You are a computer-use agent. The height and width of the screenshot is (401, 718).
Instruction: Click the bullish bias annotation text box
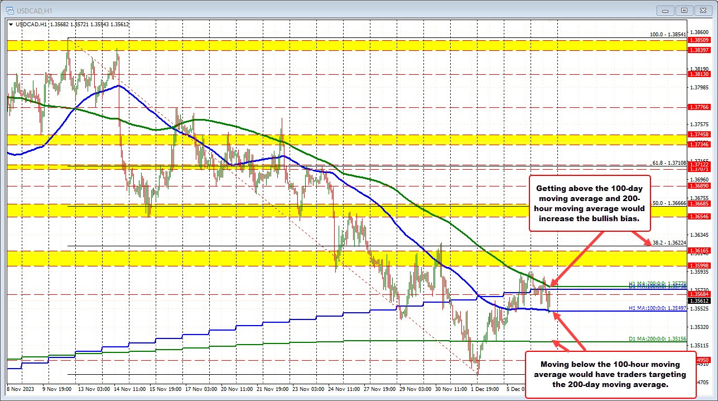click(x=589, y=203)
